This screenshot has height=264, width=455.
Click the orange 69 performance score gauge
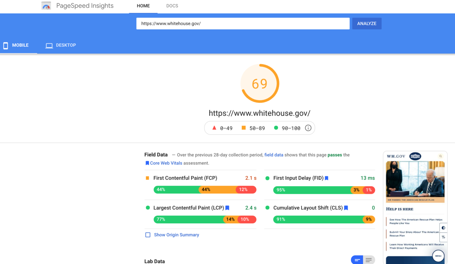[260, 83]
